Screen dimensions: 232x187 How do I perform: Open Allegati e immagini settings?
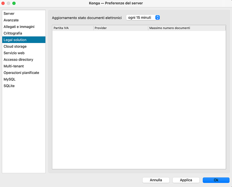[19, 27]
